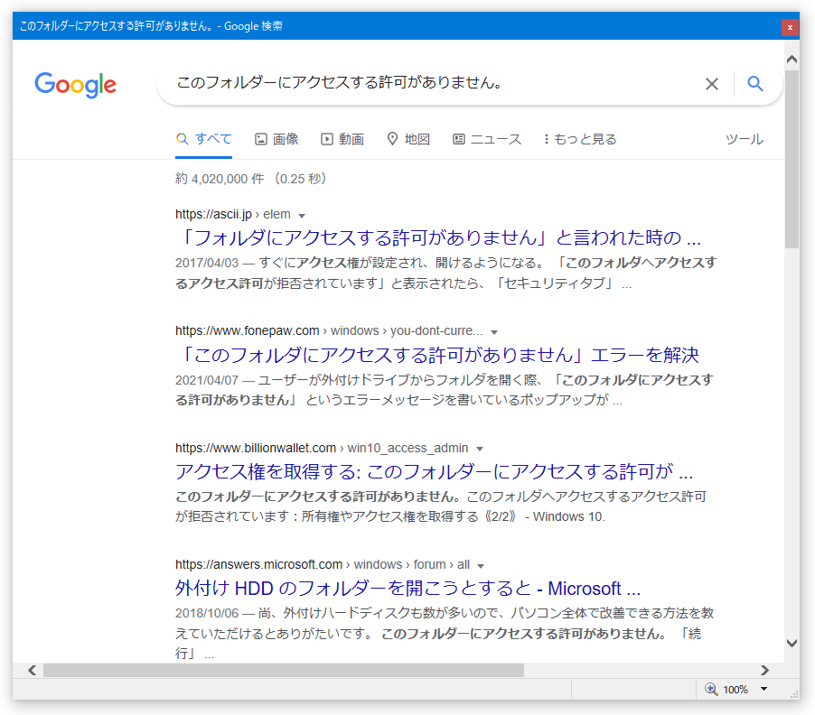Click the vertical scrollbar thumb
Image resolution: width=815 pixels, height=715 pixels.
point(792,160)
